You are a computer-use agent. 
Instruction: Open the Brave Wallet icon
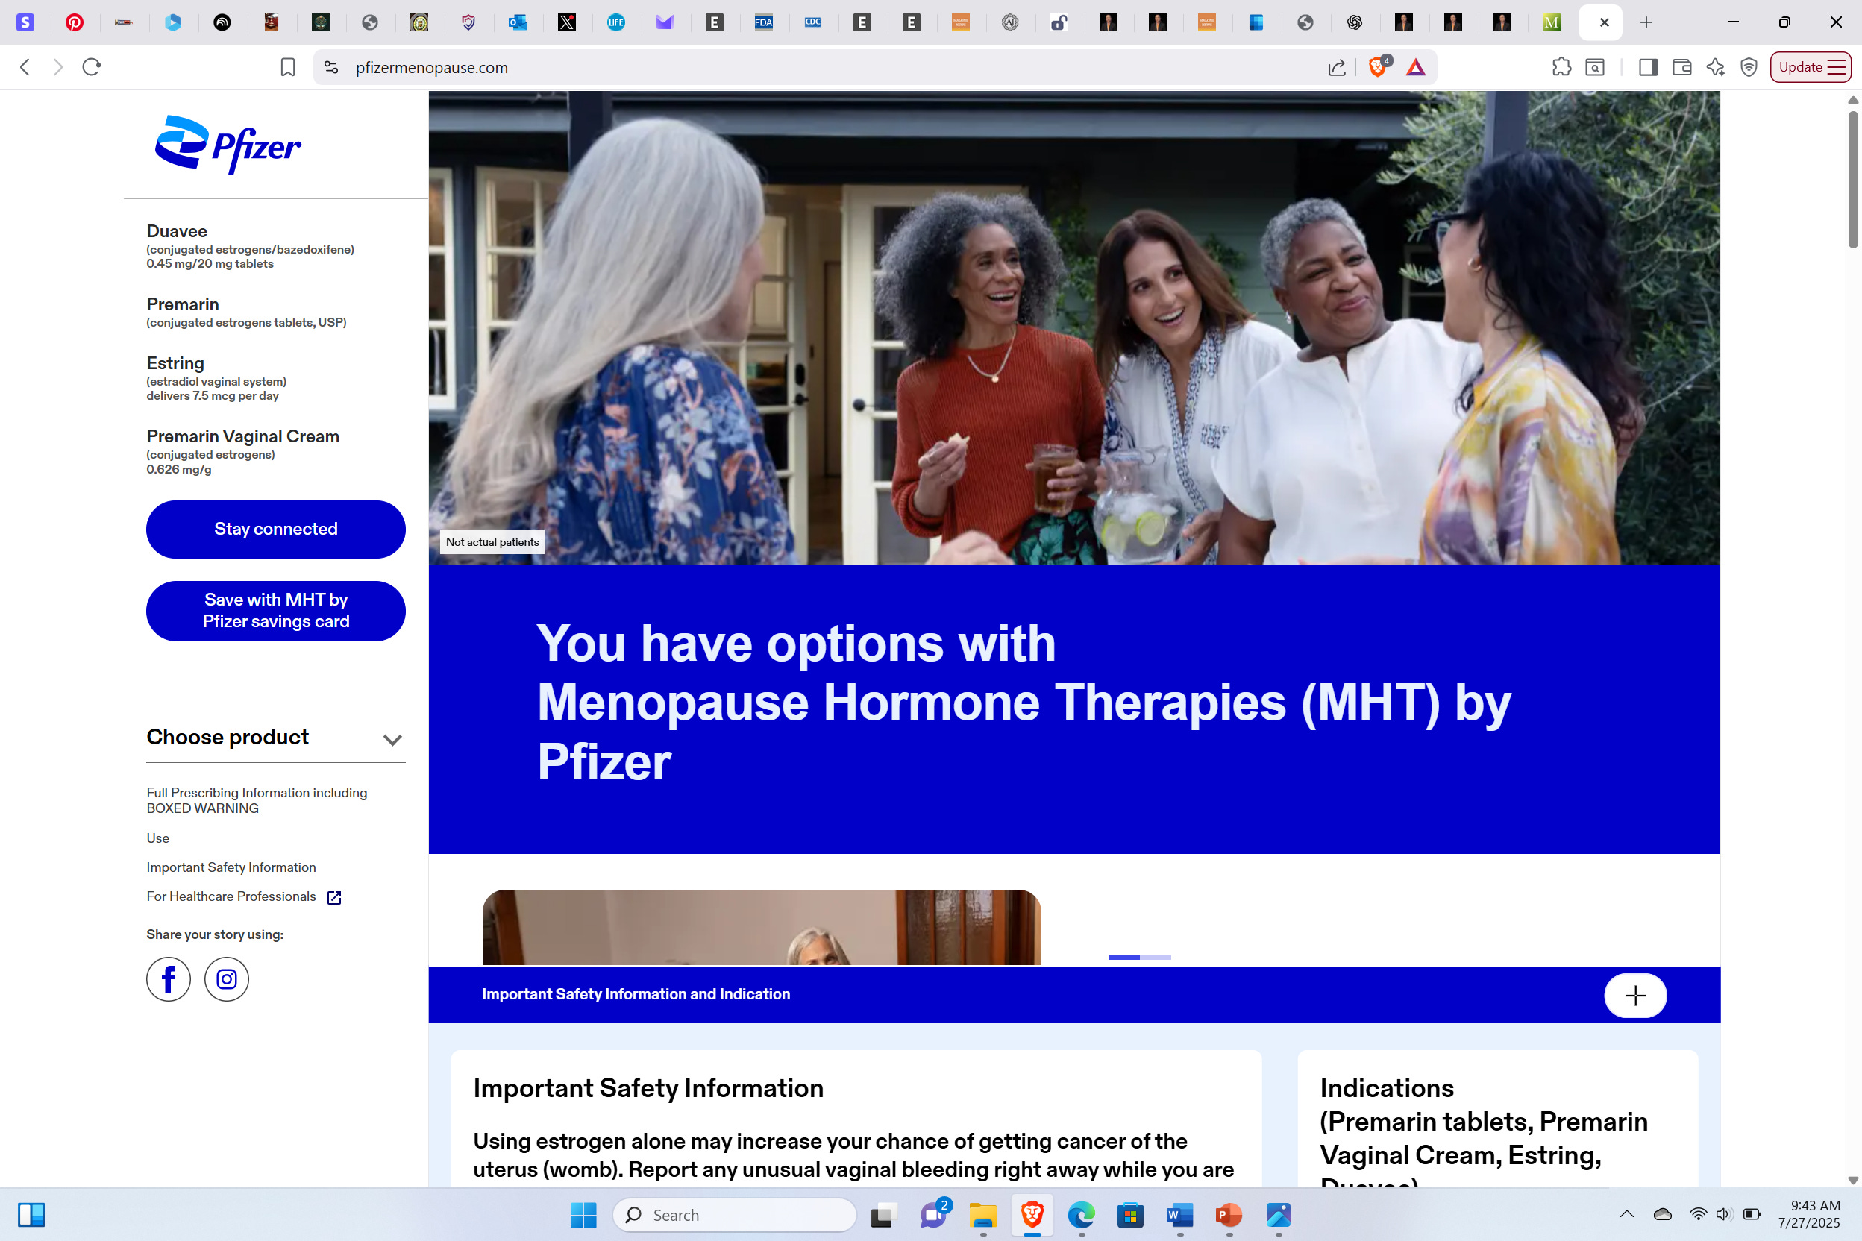(1681, 67)
